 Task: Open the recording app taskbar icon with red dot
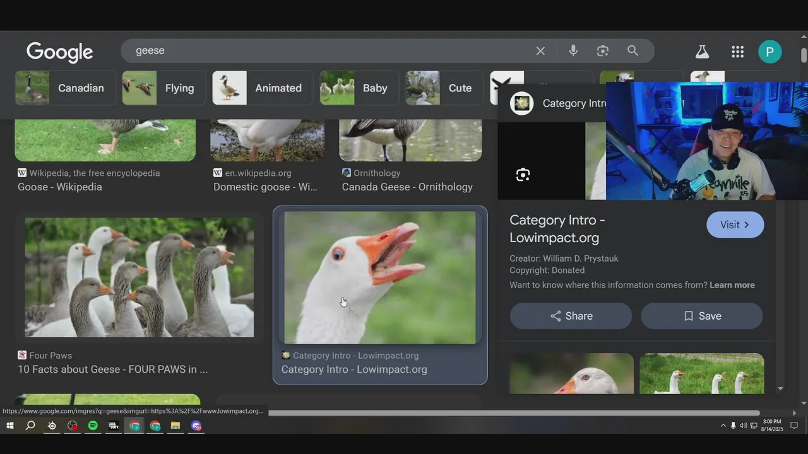click(73, 426)
